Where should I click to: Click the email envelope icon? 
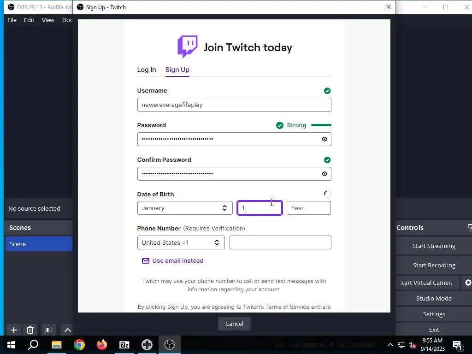pos(145,261)
